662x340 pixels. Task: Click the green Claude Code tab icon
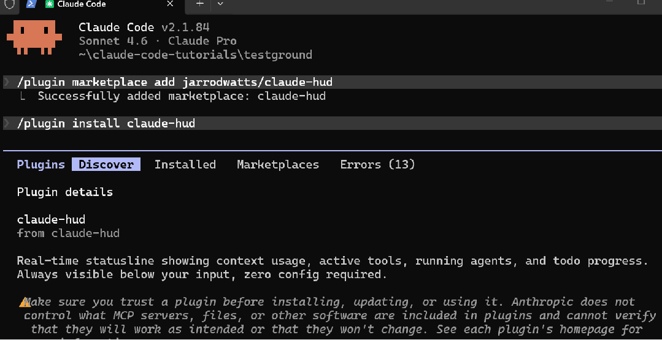click(x=49, y=4)
